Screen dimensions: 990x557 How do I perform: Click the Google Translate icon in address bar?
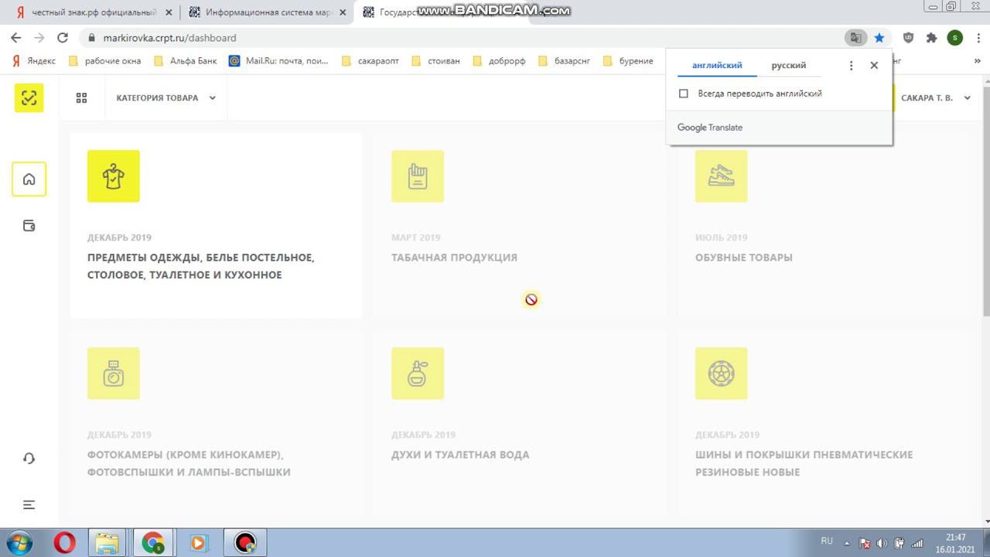[x=855, y=38]
